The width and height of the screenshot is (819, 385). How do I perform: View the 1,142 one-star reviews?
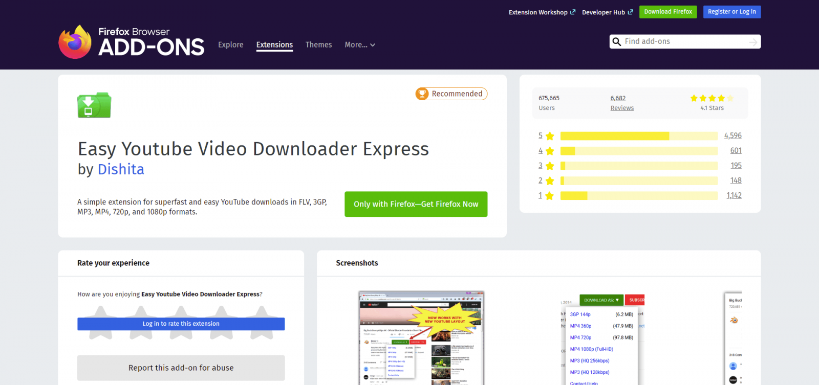click(734, 195)
